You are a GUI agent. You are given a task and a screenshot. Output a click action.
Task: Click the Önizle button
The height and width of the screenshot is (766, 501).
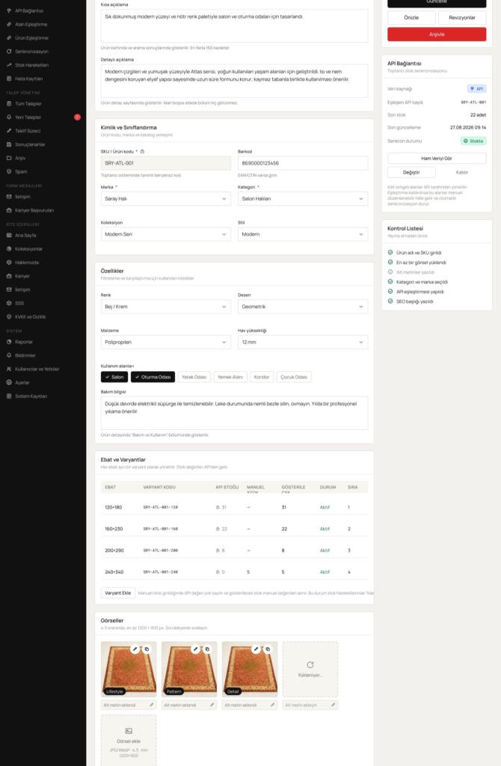pyautogui.click(x=411, y=18)
